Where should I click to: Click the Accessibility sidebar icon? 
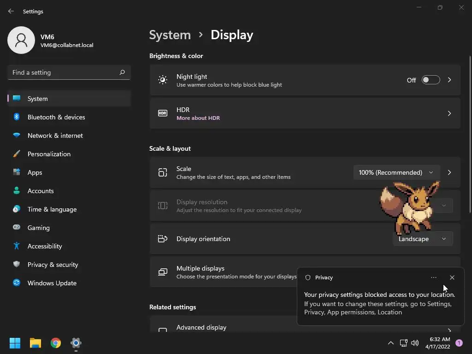(x=17, y=246)
